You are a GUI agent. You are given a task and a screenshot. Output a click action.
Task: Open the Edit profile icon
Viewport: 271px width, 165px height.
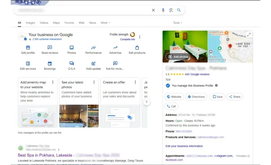pyautogui.click(x=28, y=48)
